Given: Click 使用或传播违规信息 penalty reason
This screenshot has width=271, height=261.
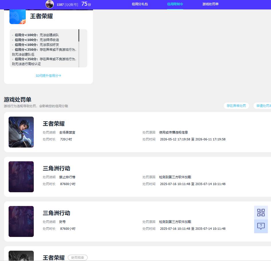Looking at the screenshot, I should 173,132.
